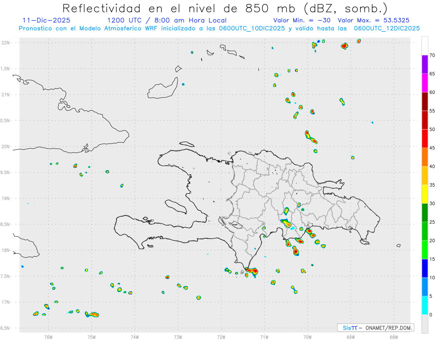Click the '17N' latitude label

point(6,302)
